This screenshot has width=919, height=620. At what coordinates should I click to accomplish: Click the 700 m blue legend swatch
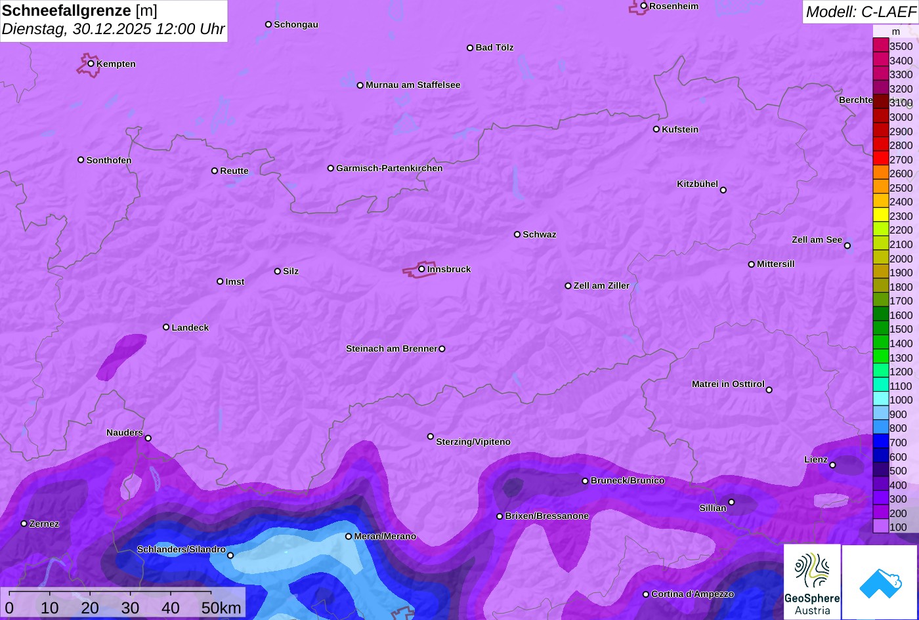881,441
